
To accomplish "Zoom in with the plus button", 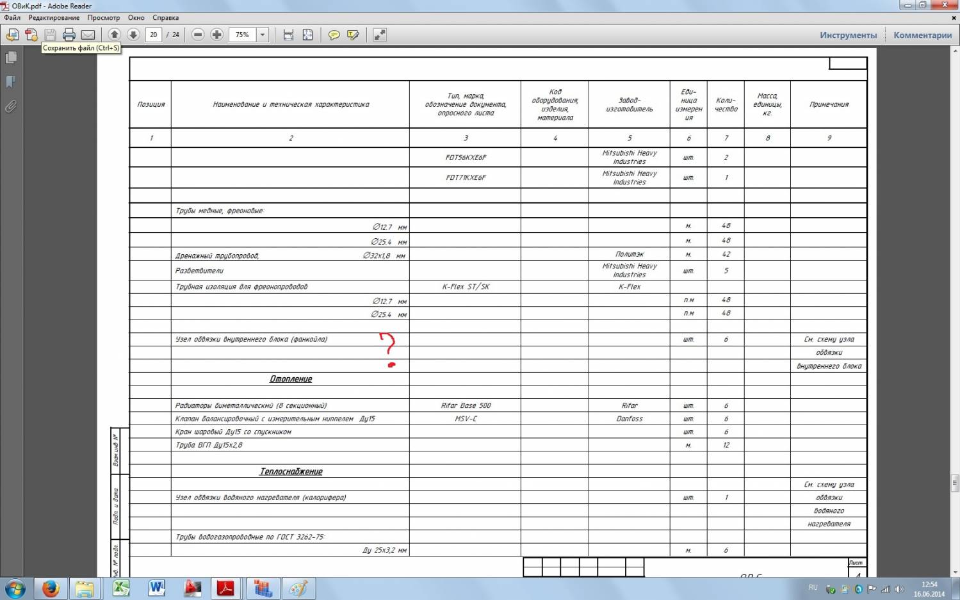I will (217, 35).
